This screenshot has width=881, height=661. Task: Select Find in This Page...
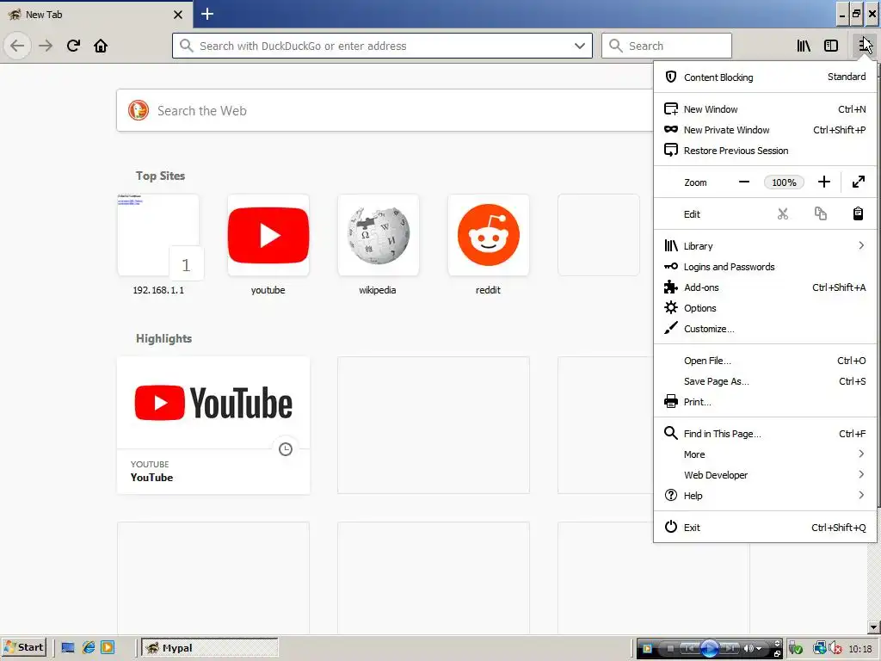765,434
